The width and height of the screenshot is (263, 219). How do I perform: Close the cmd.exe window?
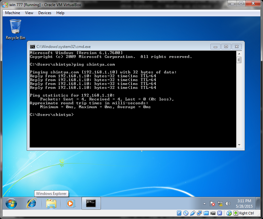[237, 47]
